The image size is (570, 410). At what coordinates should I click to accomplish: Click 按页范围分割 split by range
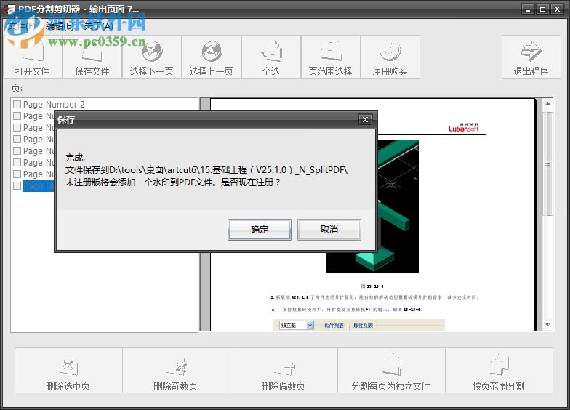click(499, 371)
